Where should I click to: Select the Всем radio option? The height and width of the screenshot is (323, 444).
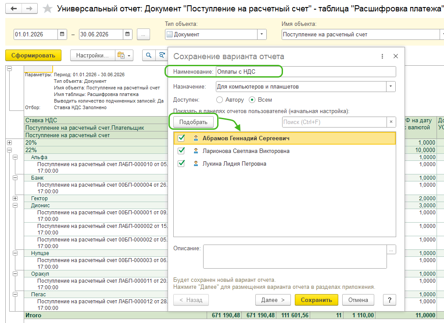[x=252, y=100]
